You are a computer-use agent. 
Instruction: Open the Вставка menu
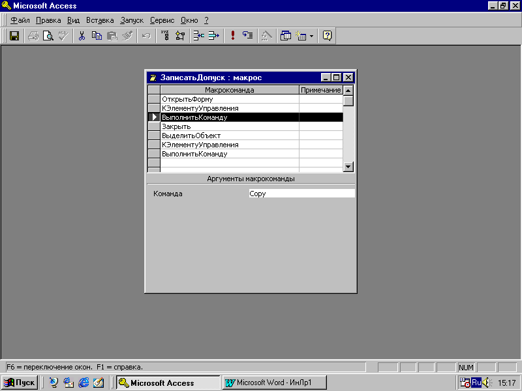pyautogui.click(x=100, y=20)
